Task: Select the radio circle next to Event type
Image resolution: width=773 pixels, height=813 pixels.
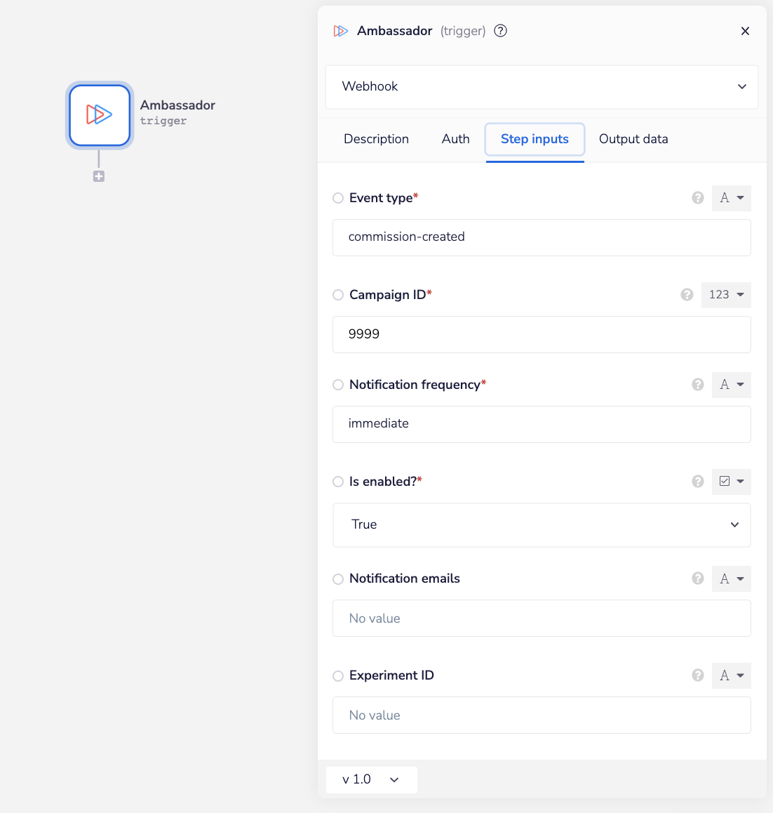Action: 338,198
